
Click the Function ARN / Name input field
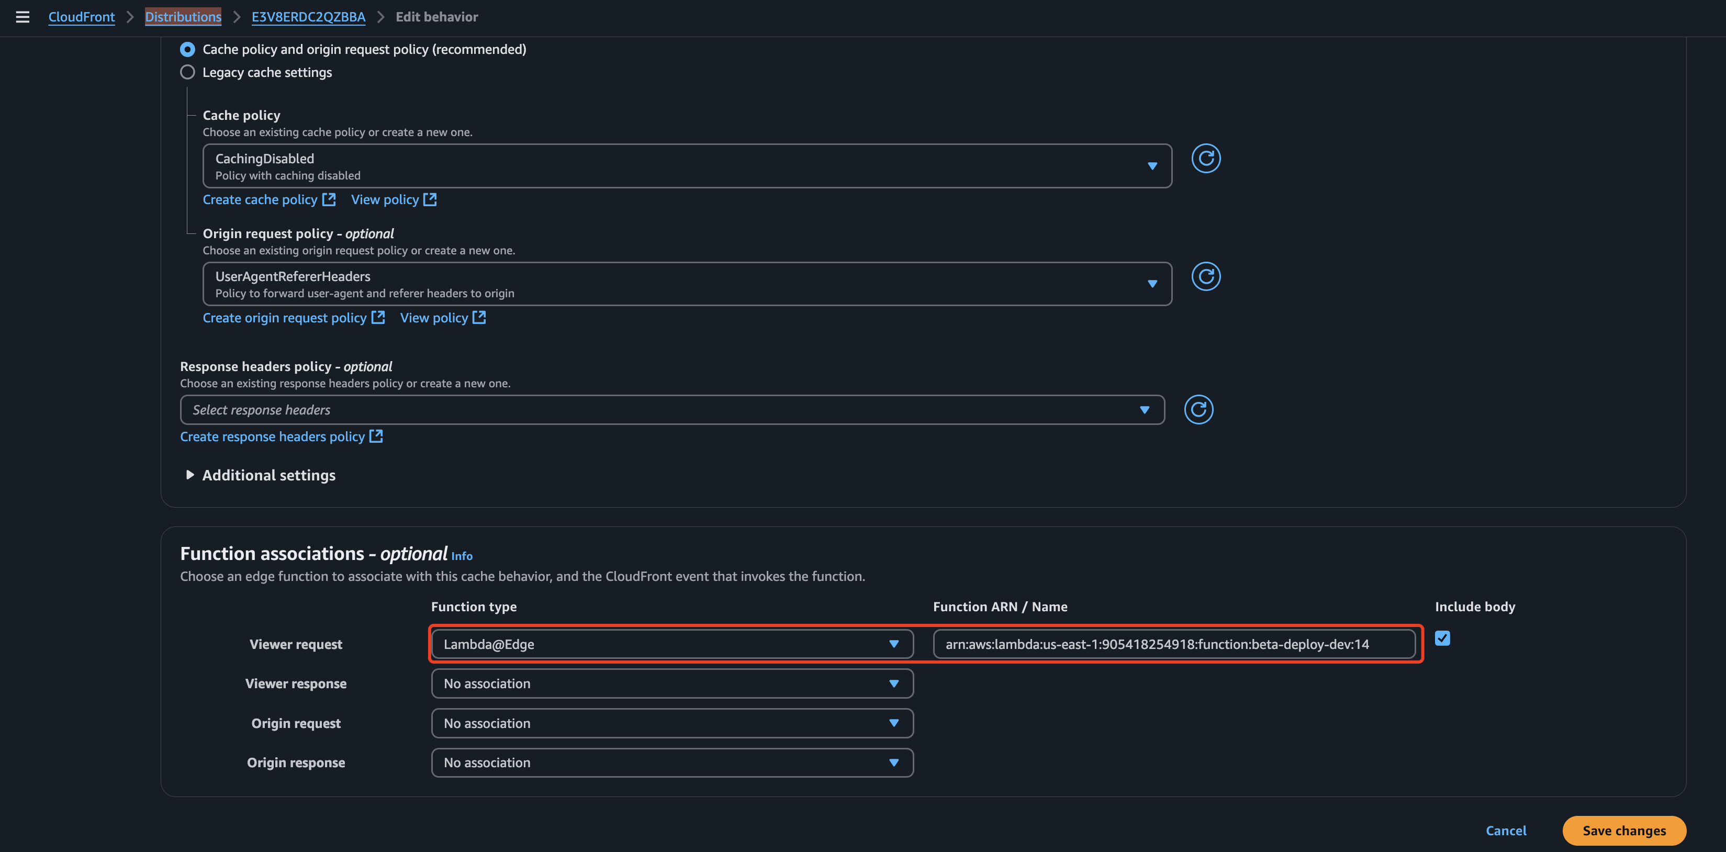[x=1173, y=644]
